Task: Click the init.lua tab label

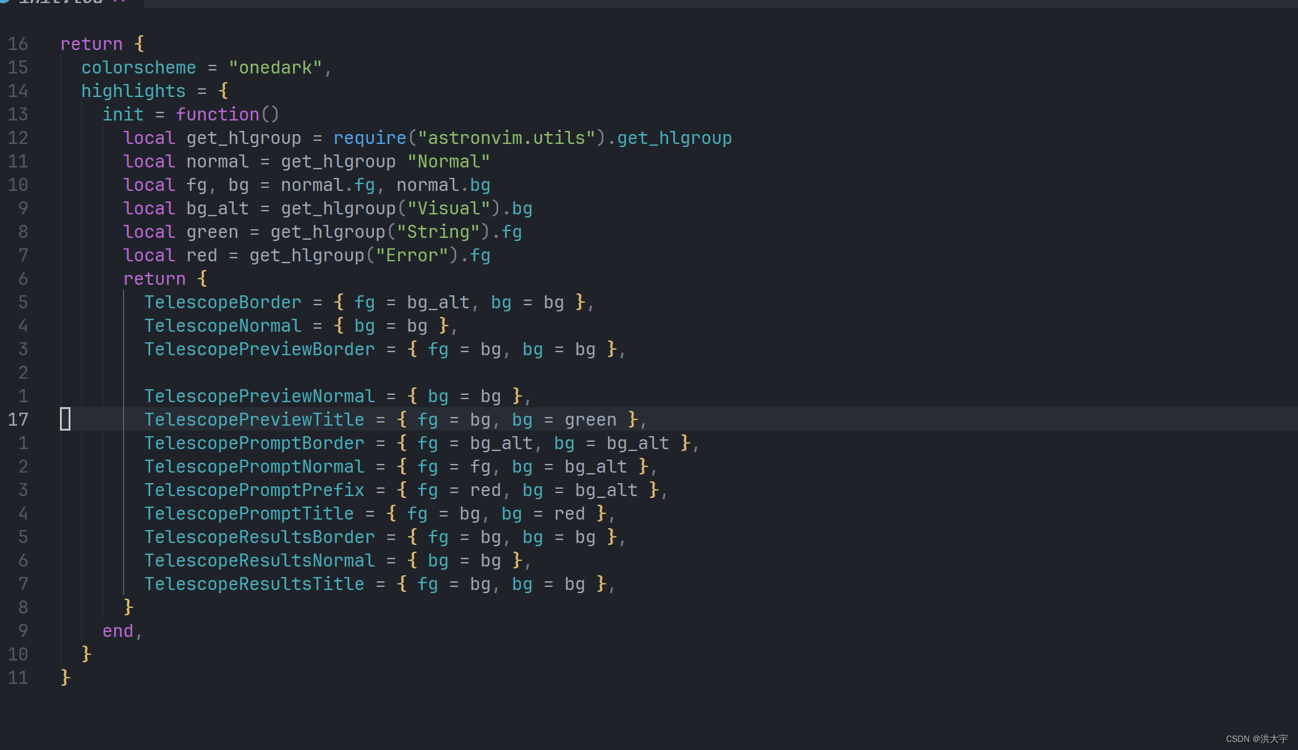Action: tap(61, 2)
